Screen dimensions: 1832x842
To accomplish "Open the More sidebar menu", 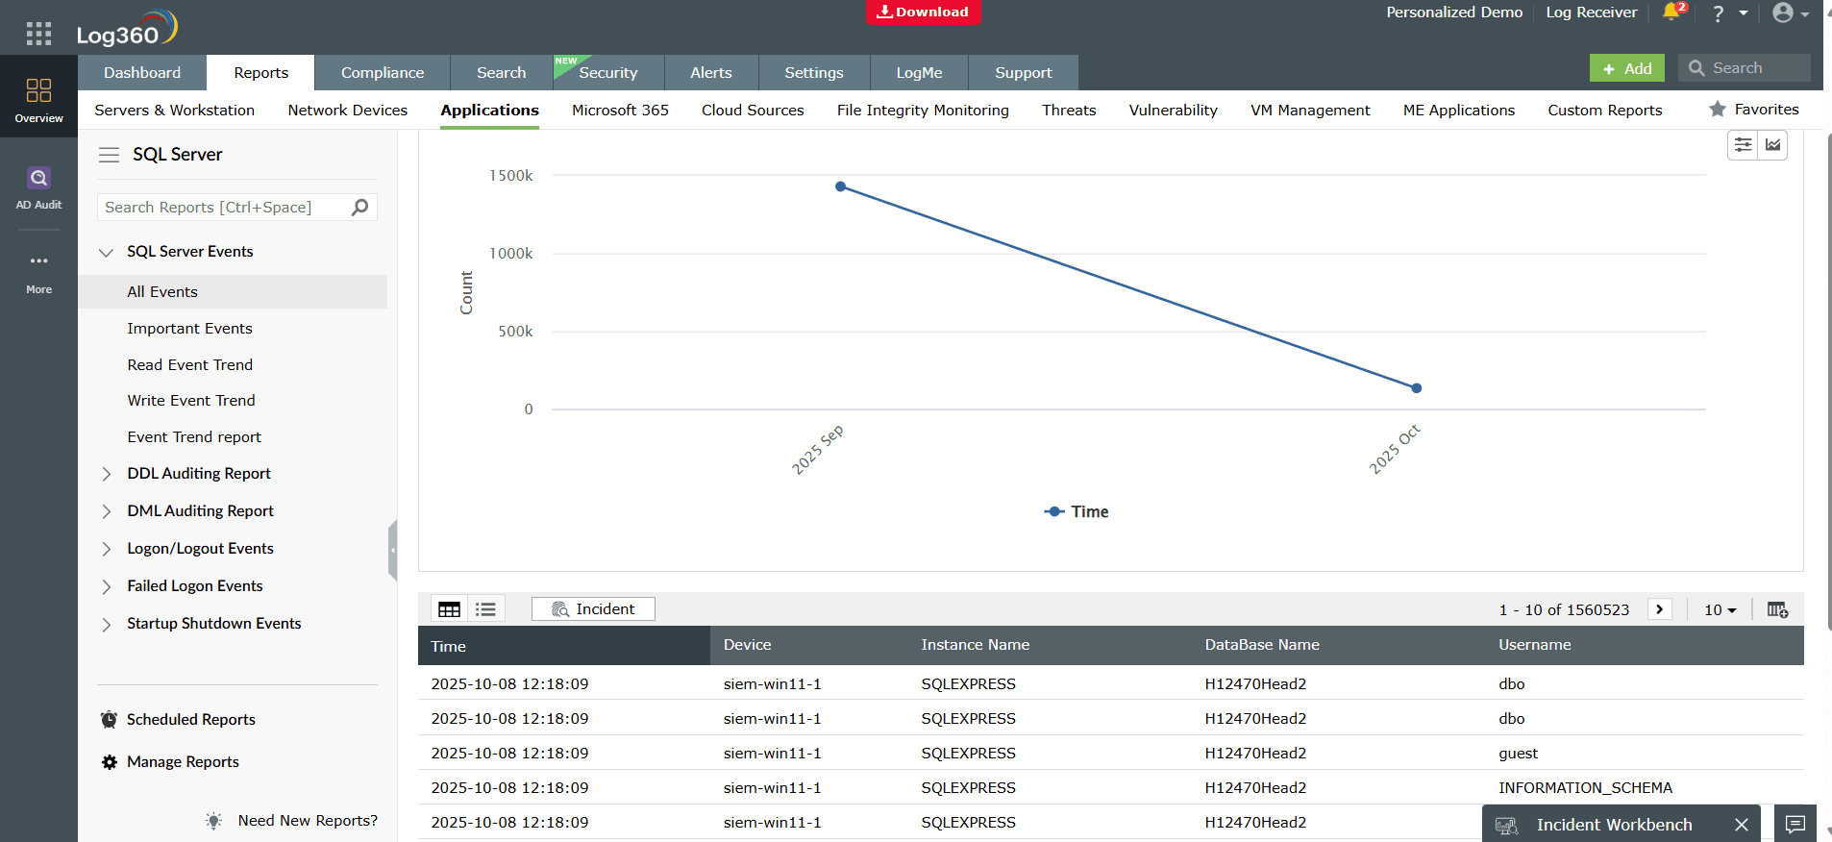I will click(x=38, y=273).
